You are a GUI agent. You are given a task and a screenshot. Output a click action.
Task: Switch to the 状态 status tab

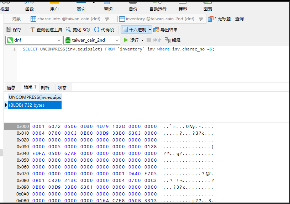(62, 87)
